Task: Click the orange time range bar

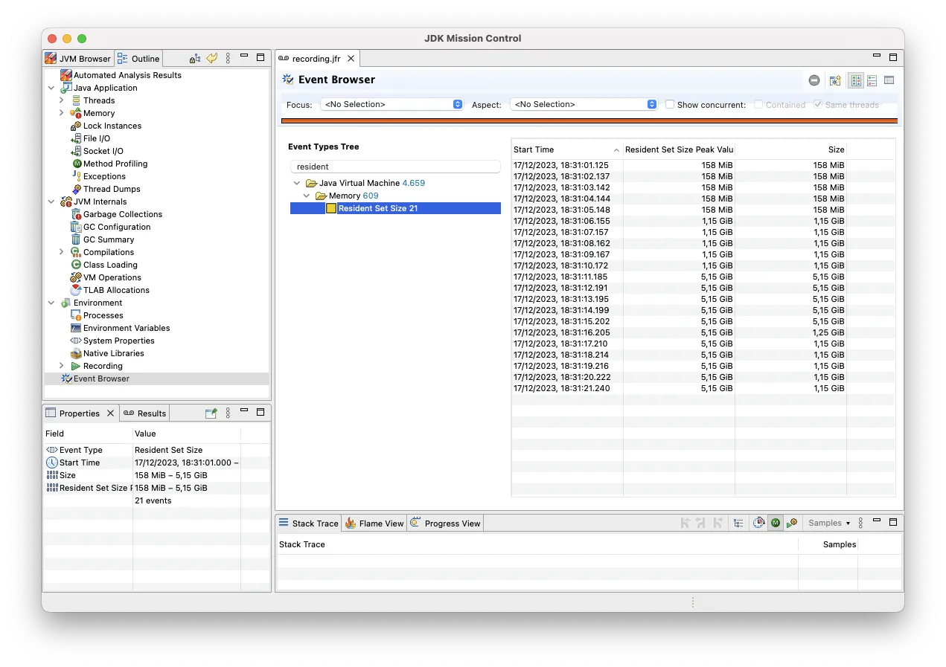Action: (589, 120)
